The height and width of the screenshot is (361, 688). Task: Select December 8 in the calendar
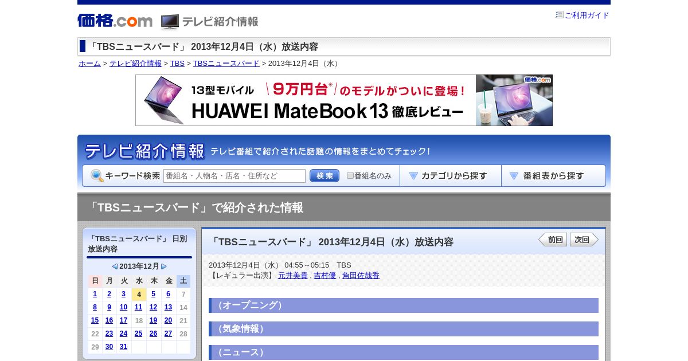pos(95,307)
